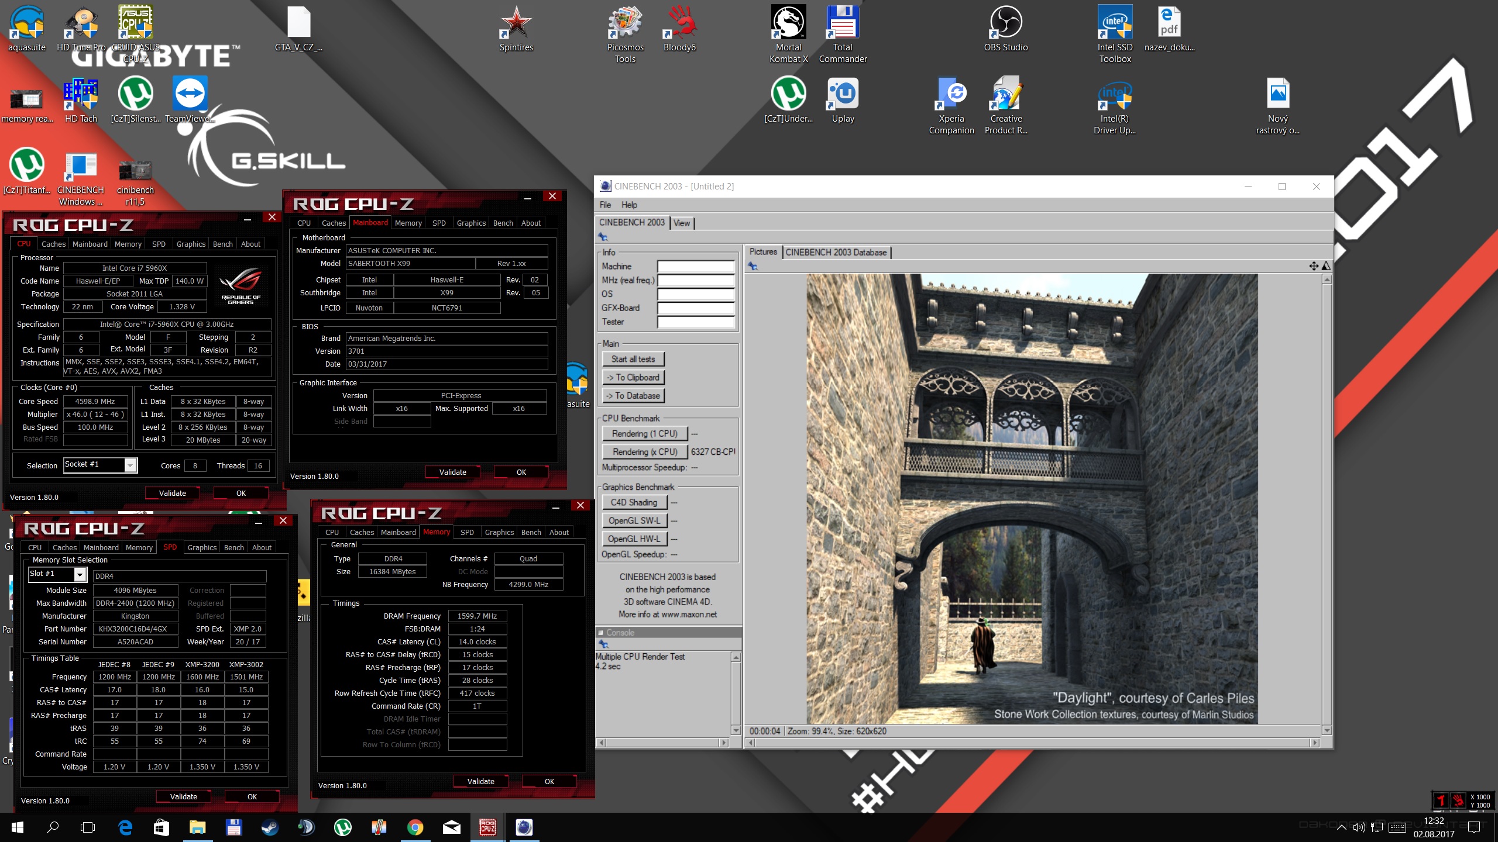Screen dimensions: 1498x842
Task: Open HD Tach desktop shortcut
Action: [x=81, y=99]
